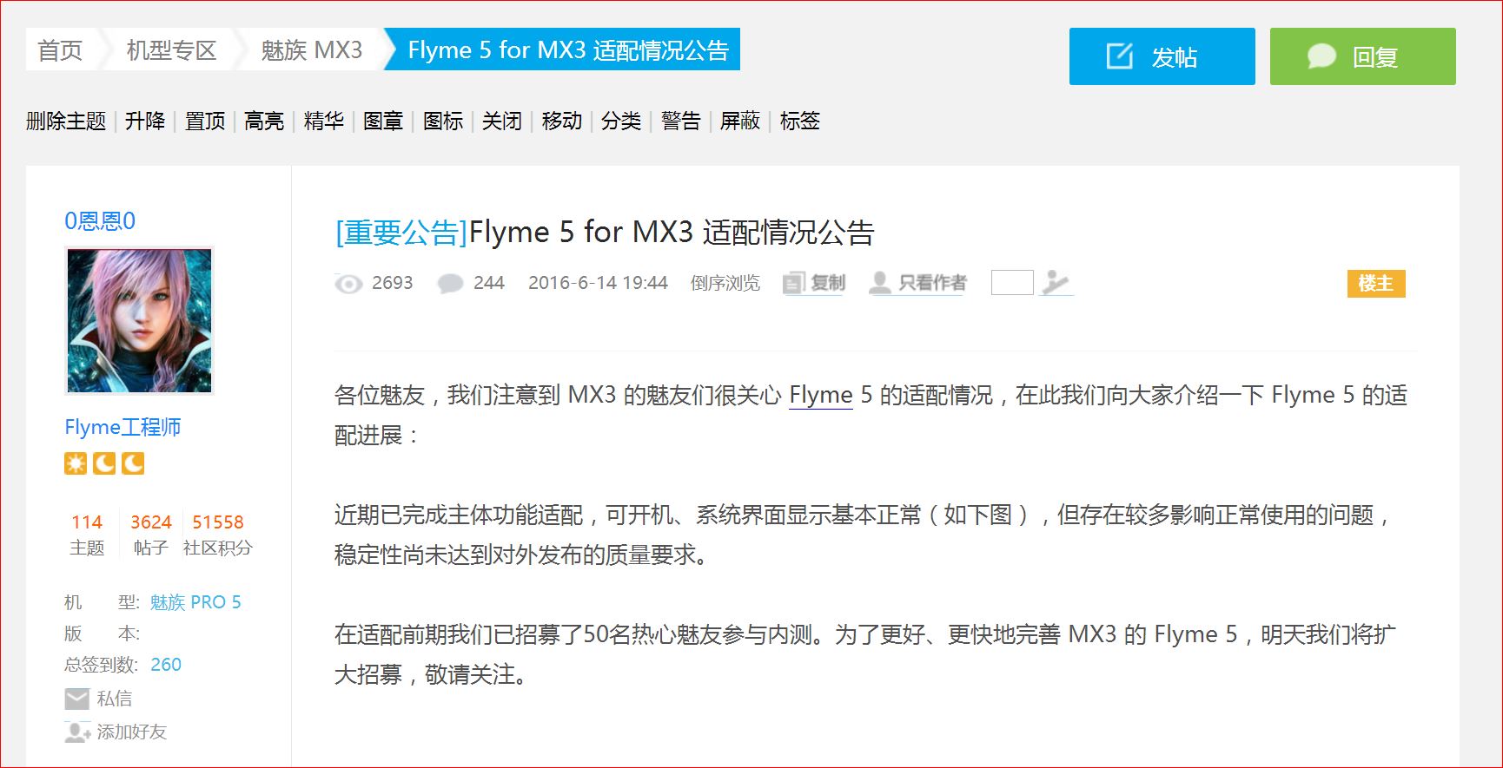Click the comment bubble icon beside 244

point(450,284)
